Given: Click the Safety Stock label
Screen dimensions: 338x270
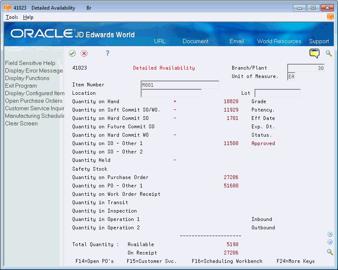Looking at the screenshot, I should click(x=90, y=169).
